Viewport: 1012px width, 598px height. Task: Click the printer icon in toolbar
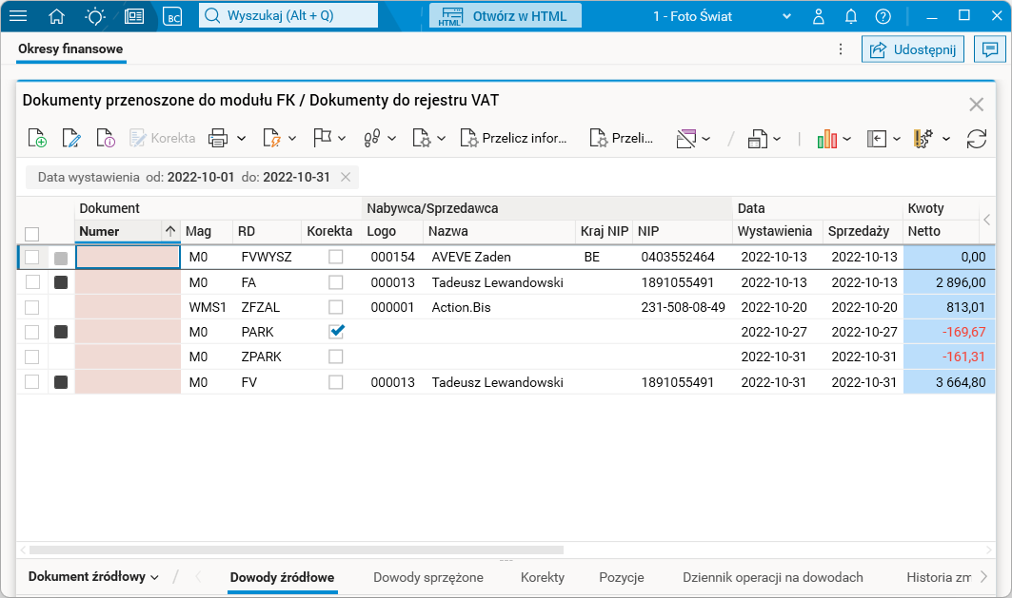[218, 139]
